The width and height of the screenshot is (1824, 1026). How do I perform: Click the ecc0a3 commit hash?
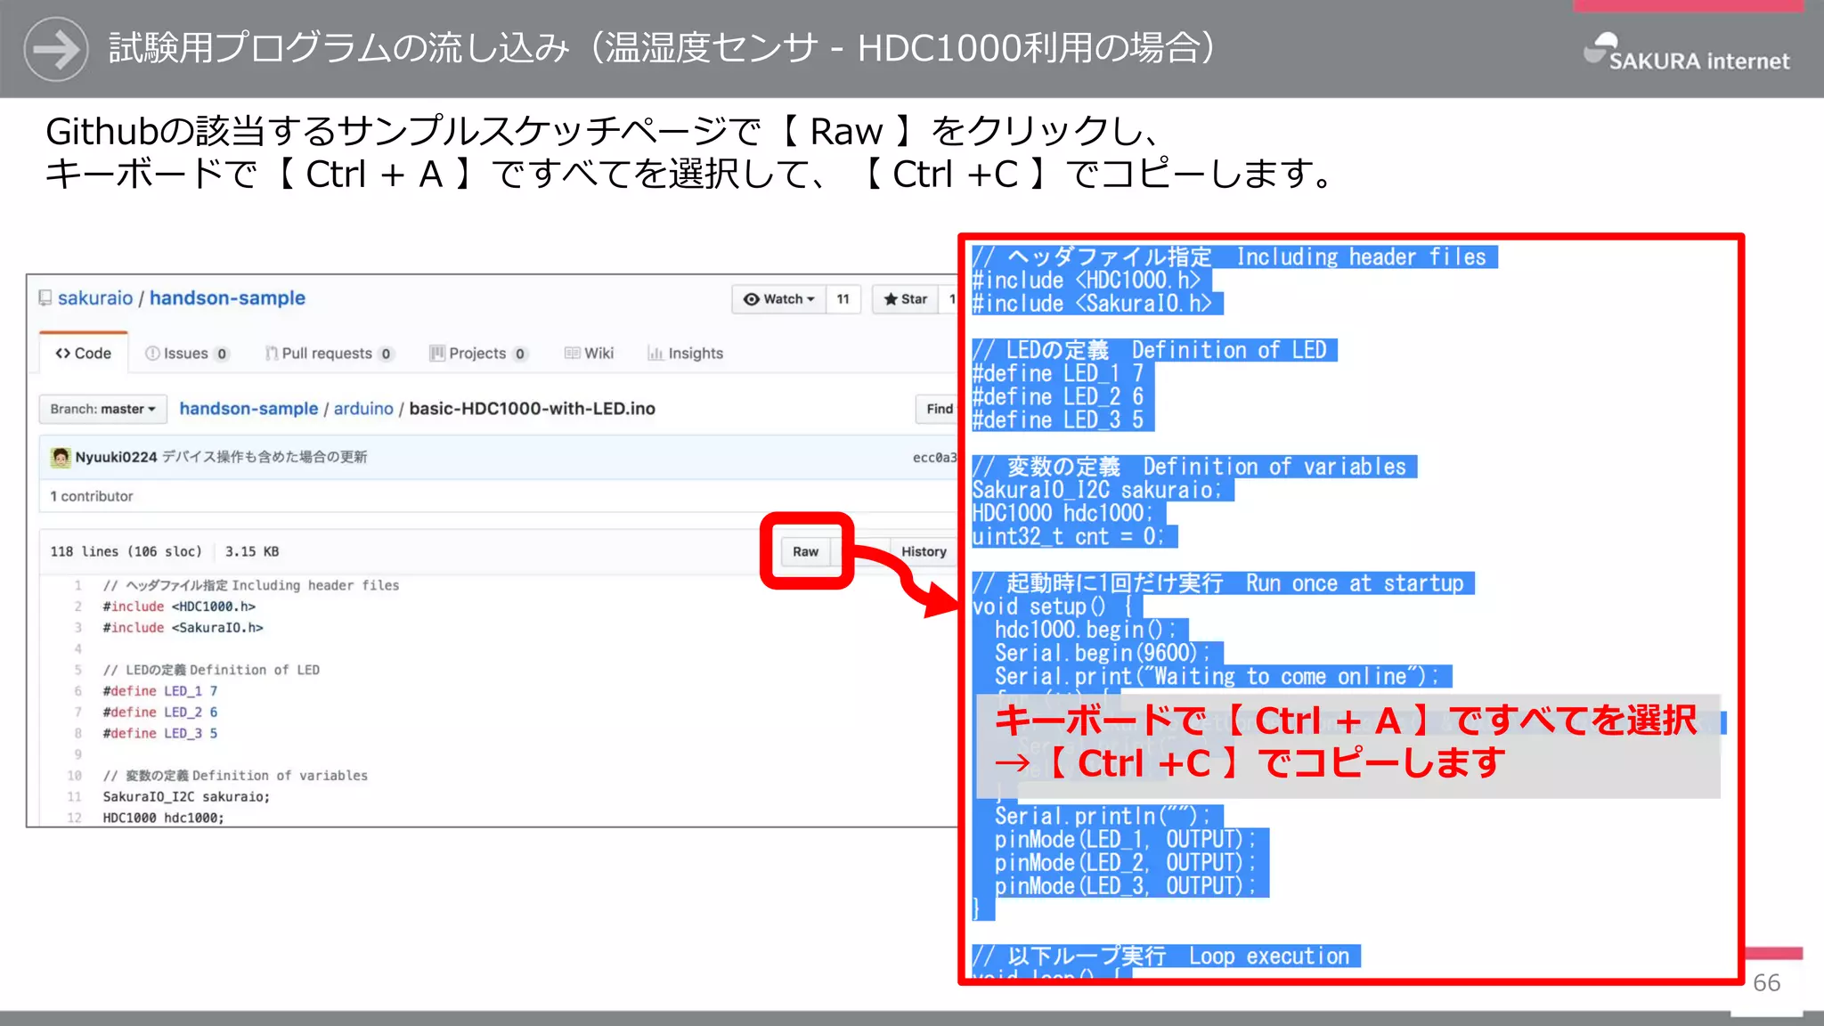pyautogui.click(x=934, y=458)
